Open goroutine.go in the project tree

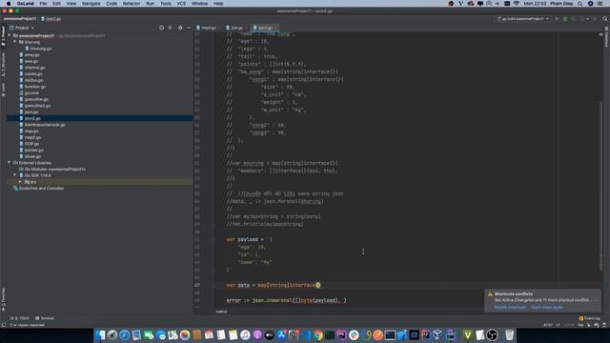(x=34, y=99)
